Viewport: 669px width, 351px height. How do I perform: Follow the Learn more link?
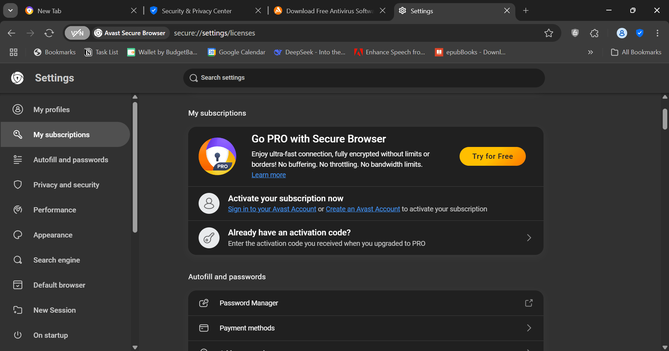click(x=269, y=175)
